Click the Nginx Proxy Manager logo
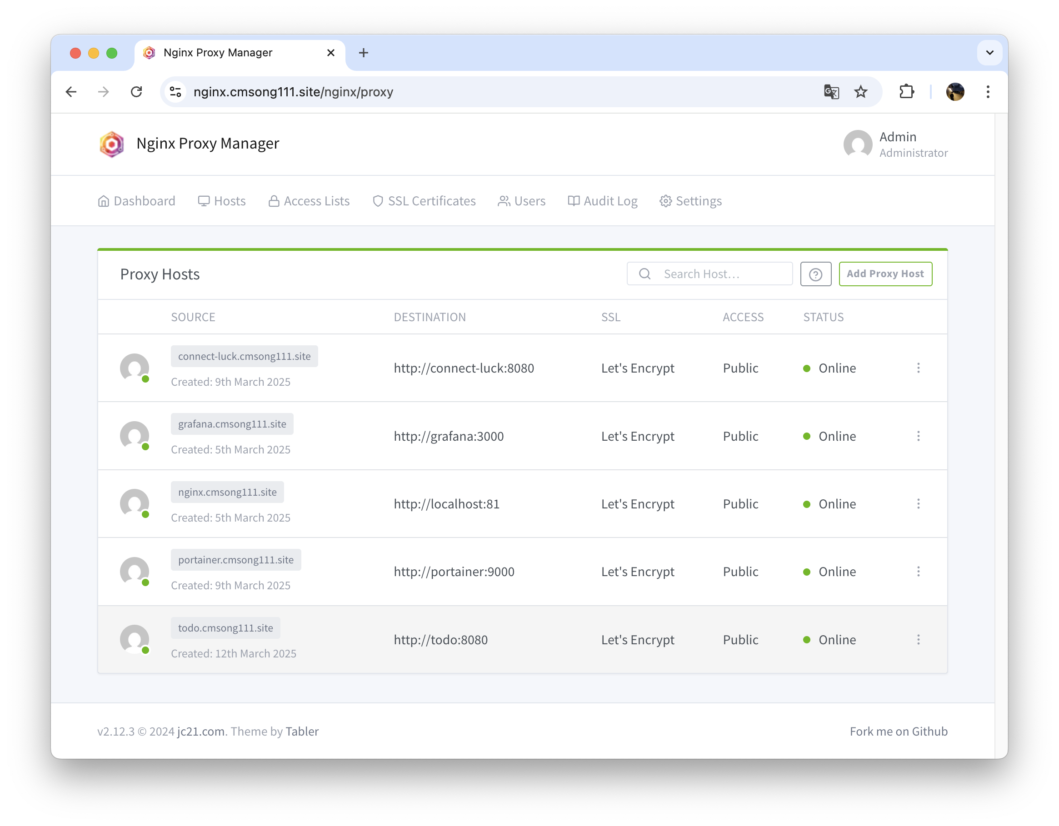This screenshot has height=826, width=1059. coord(111,144)
